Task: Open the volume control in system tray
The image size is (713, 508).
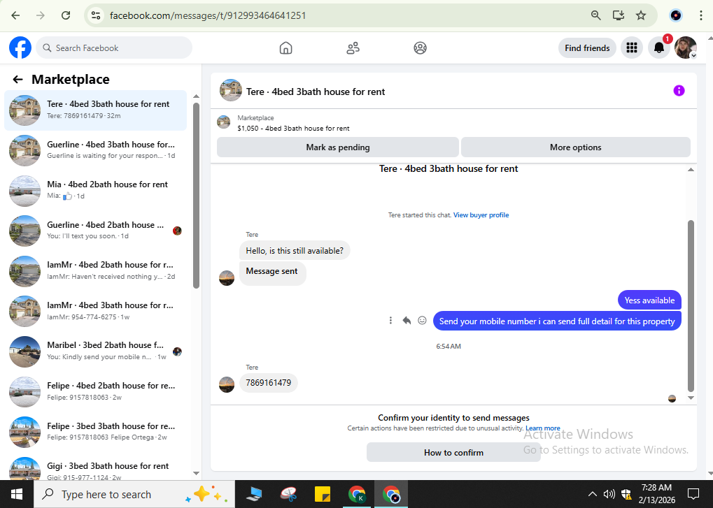Action: tap(609, 494)
